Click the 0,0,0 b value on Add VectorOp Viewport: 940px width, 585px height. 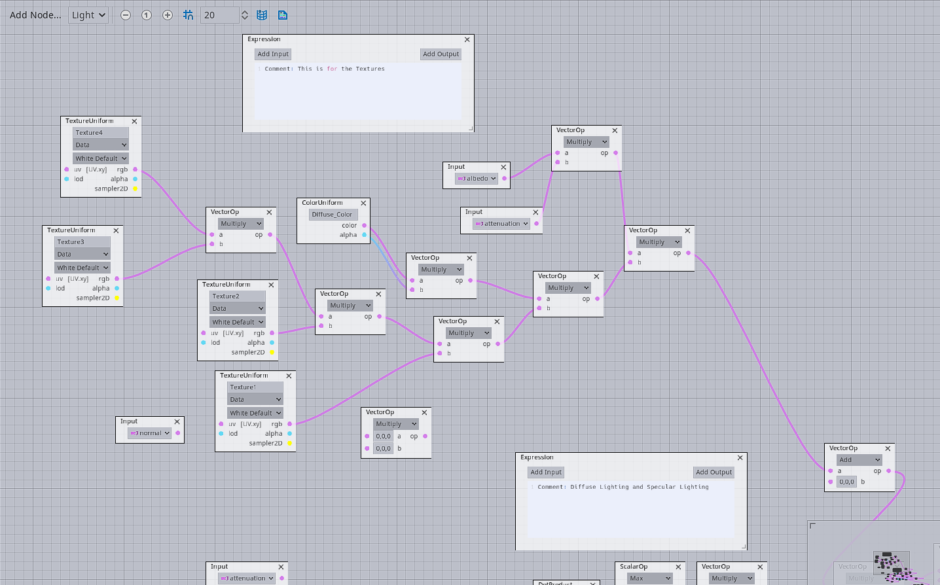[x=847, y=482]
